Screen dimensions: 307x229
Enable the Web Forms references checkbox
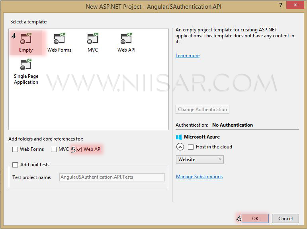tap(15, 149)
